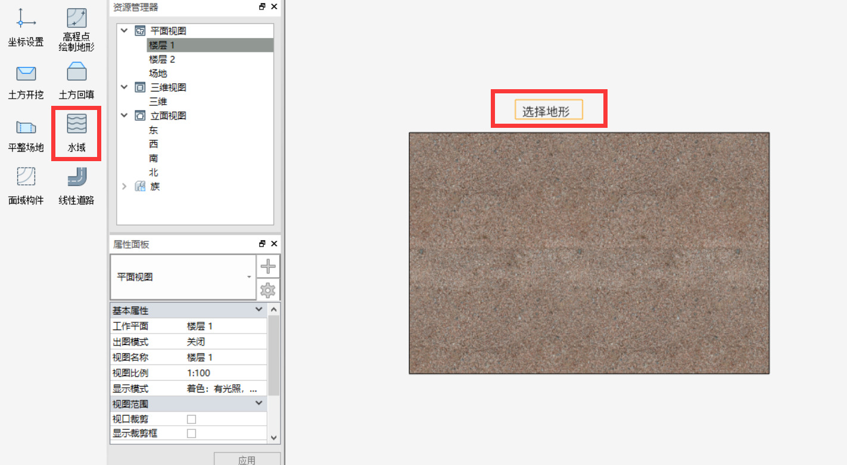
Task: Click the 工作平面 property label
Action: click(130, 326)
